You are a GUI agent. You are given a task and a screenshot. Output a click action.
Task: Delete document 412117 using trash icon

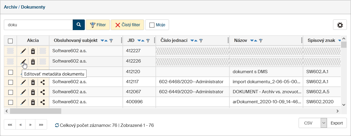tap(33, 82)
